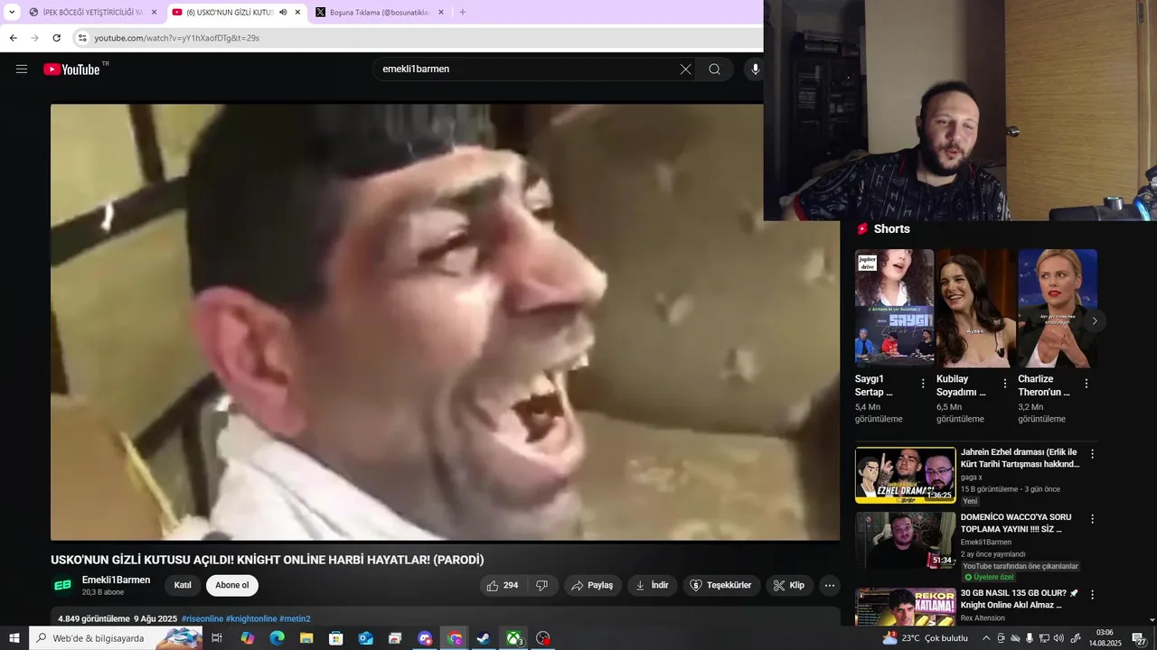Open Xbox app from the taskbar
The height and width of the screenshot is (650, 1157).
513,638
